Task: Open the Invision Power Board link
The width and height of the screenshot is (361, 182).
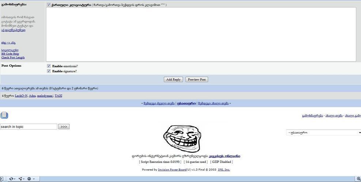Action: [x=172, y=170]
